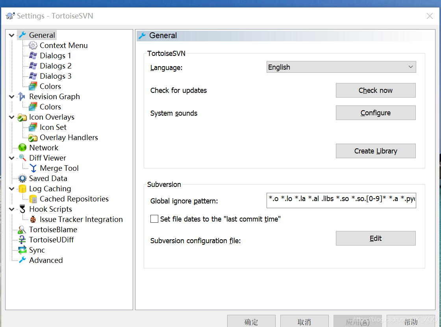The height and width of the screenshot is (327, 441).
Task: Click the Saved Data icon
Action: click(22, 178)
